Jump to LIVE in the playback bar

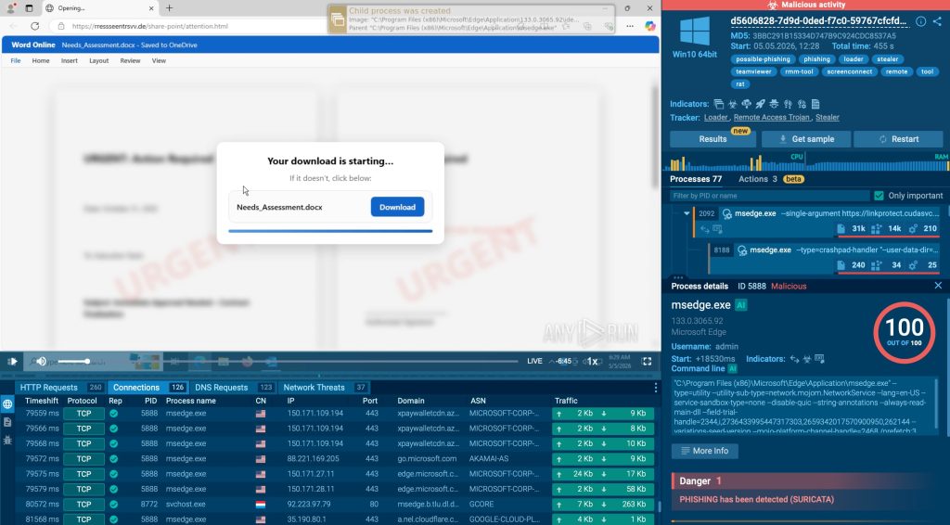(x=534, y=361)
